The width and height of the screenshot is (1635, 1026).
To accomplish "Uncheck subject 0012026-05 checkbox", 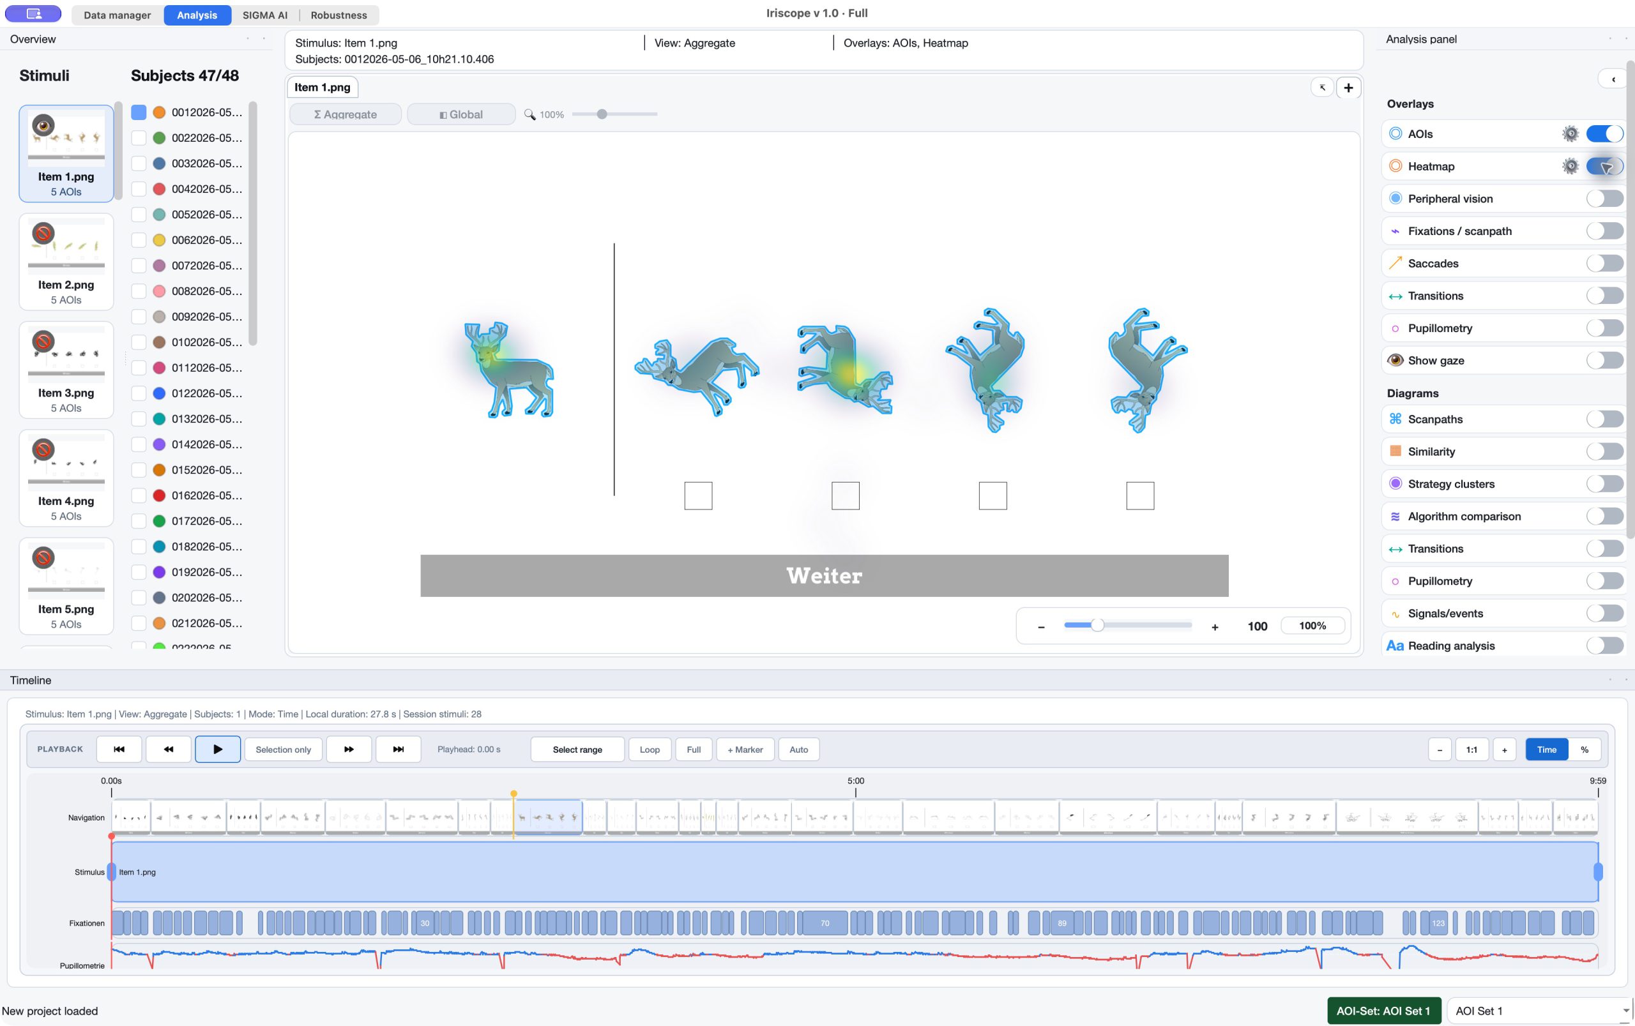I will tap(139, 112).
